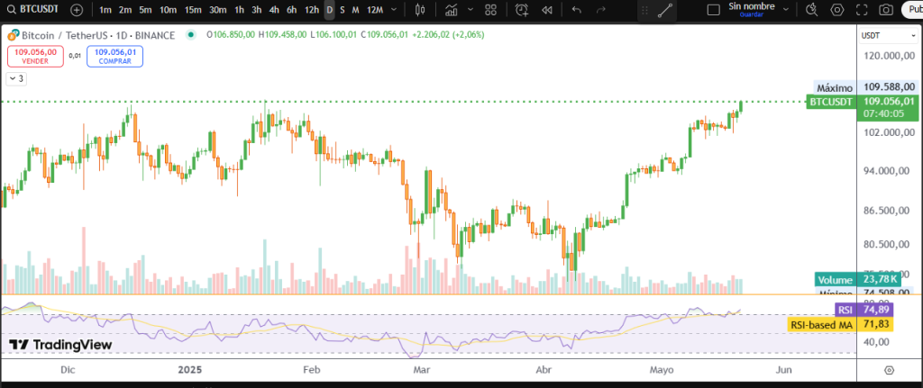Image resolution: width=923 pixels, height=388 pixels.
Task: Click the compare/add symbol plus icon
Action: 77,9
